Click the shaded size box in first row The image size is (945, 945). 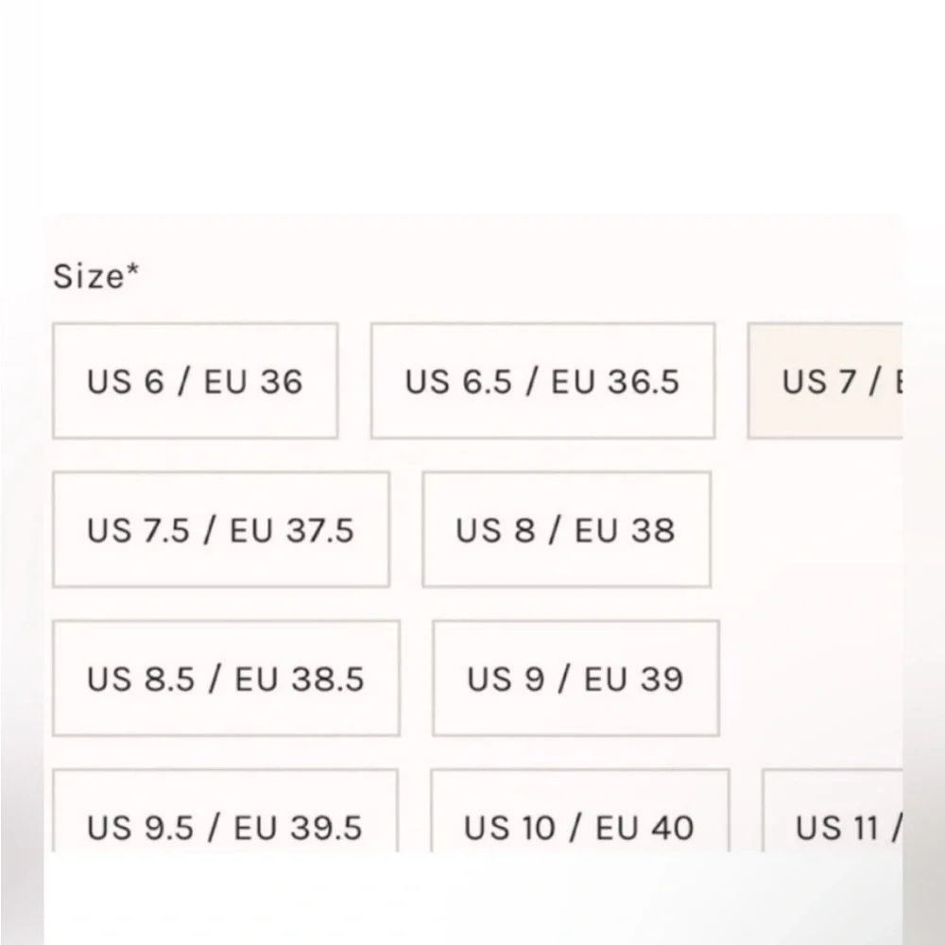825,381
